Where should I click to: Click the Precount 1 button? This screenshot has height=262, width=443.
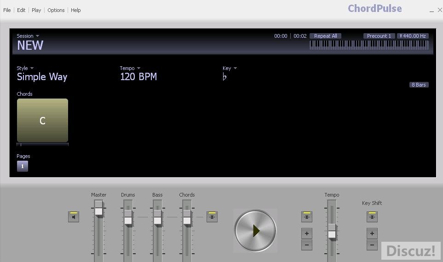click(379, 36)
